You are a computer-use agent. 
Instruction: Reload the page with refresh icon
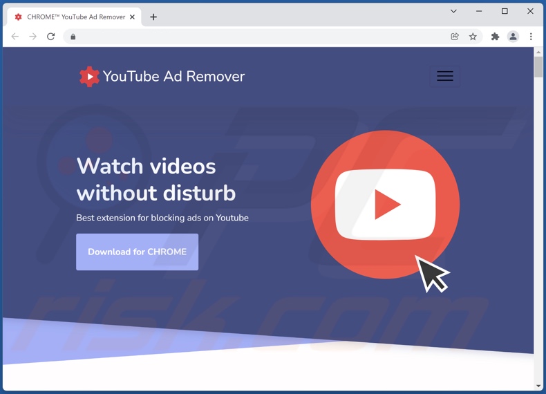(51, 37)
